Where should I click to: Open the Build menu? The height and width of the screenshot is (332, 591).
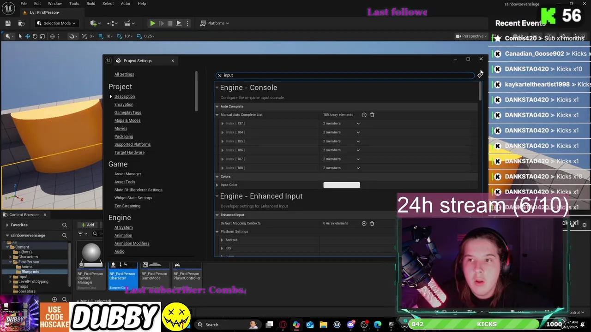[90, 4]
